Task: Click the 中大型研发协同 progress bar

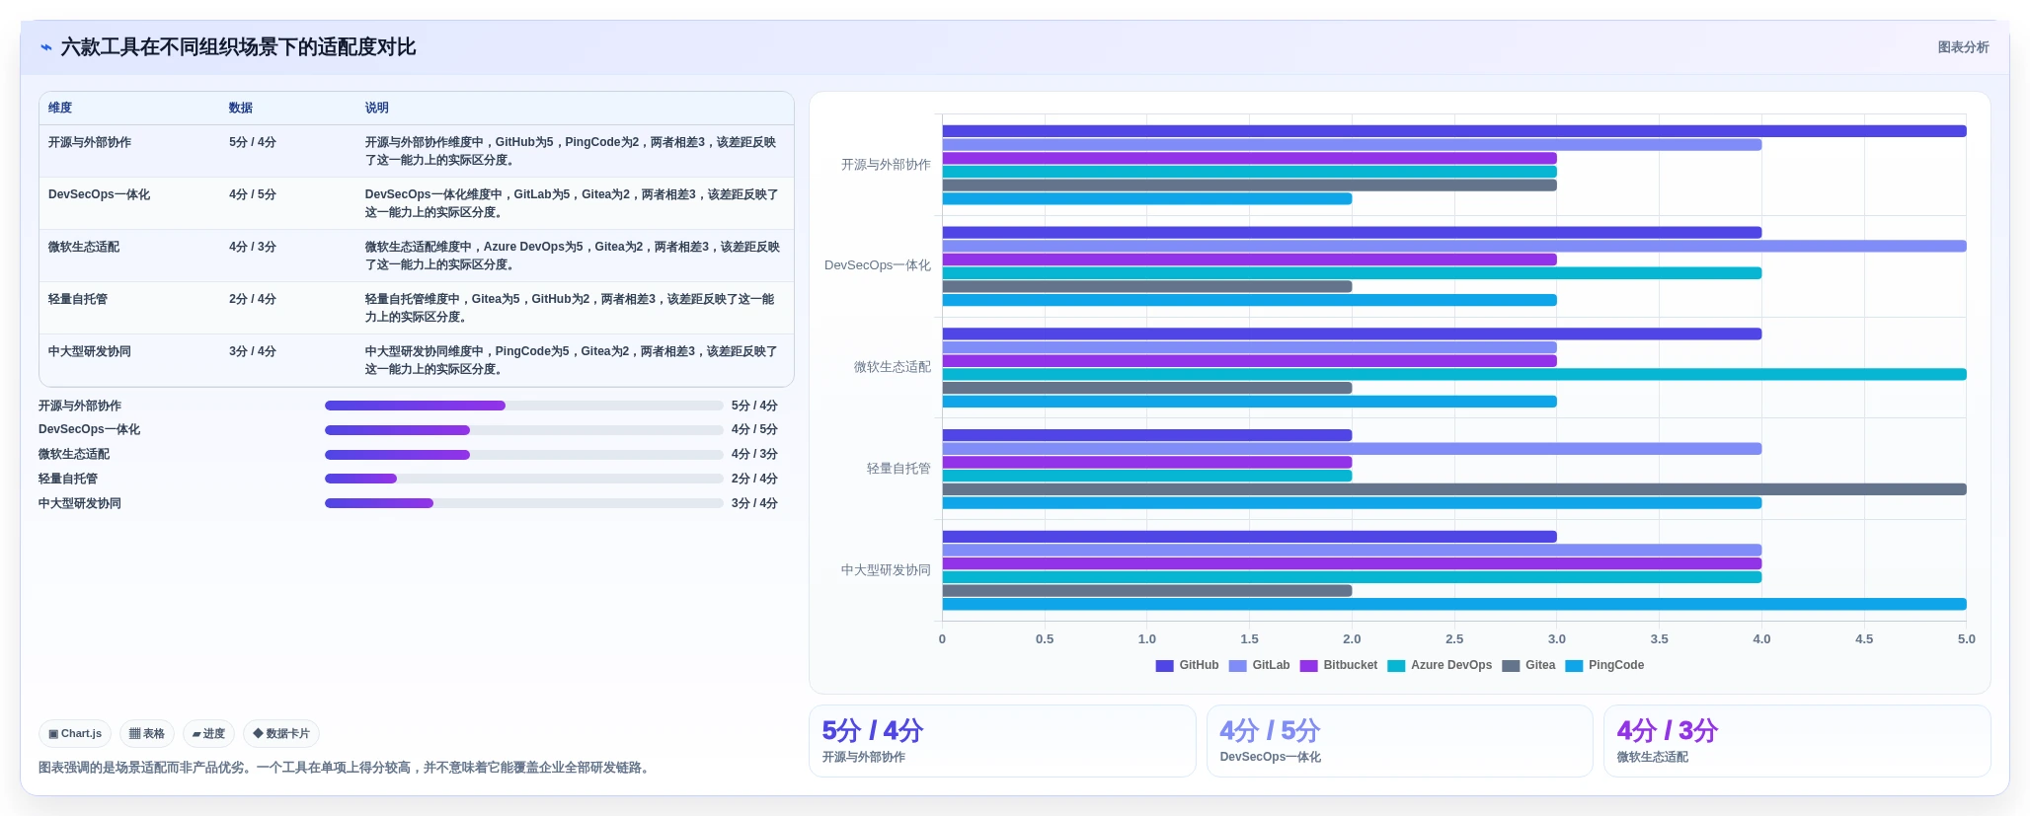Action: point(524,503)
